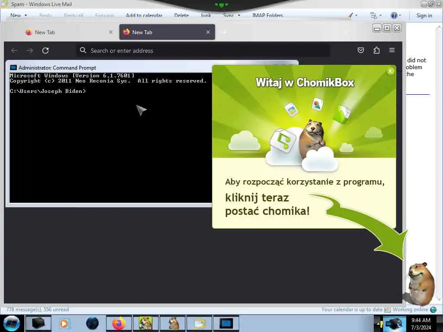This screenshot has width=443, height=332.
Task: Open the Sync dropdown in Live Mail
Action: point(232,15)
